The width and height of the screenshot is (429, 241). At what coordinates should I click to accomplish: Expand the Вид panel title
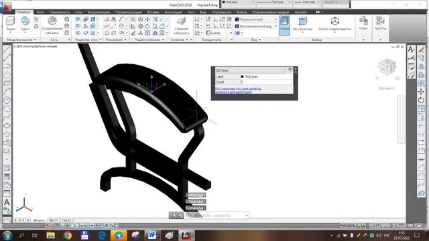click(x=256, y=39)
